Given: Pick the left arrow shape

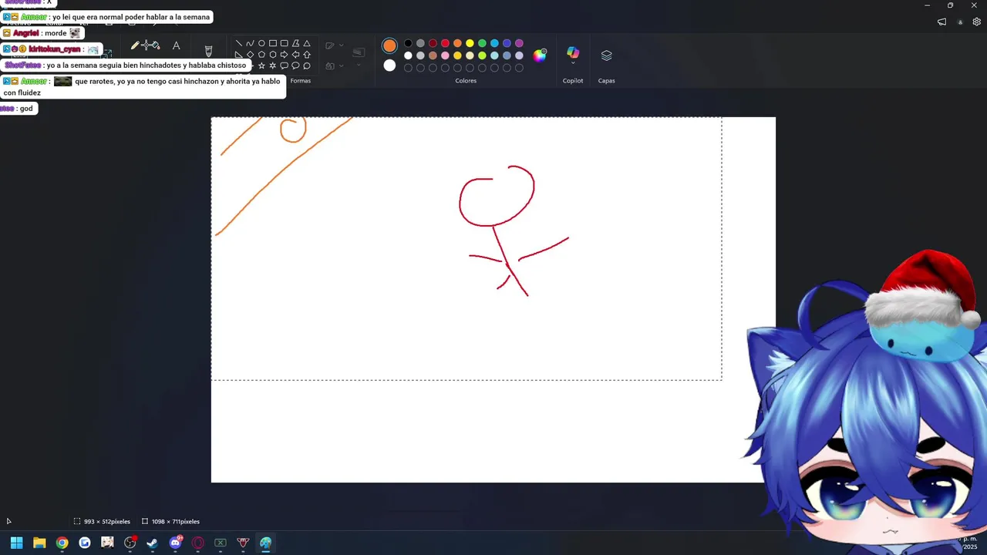Looking at the screenshot, I should pyautogui.click(x=295, y=55).
